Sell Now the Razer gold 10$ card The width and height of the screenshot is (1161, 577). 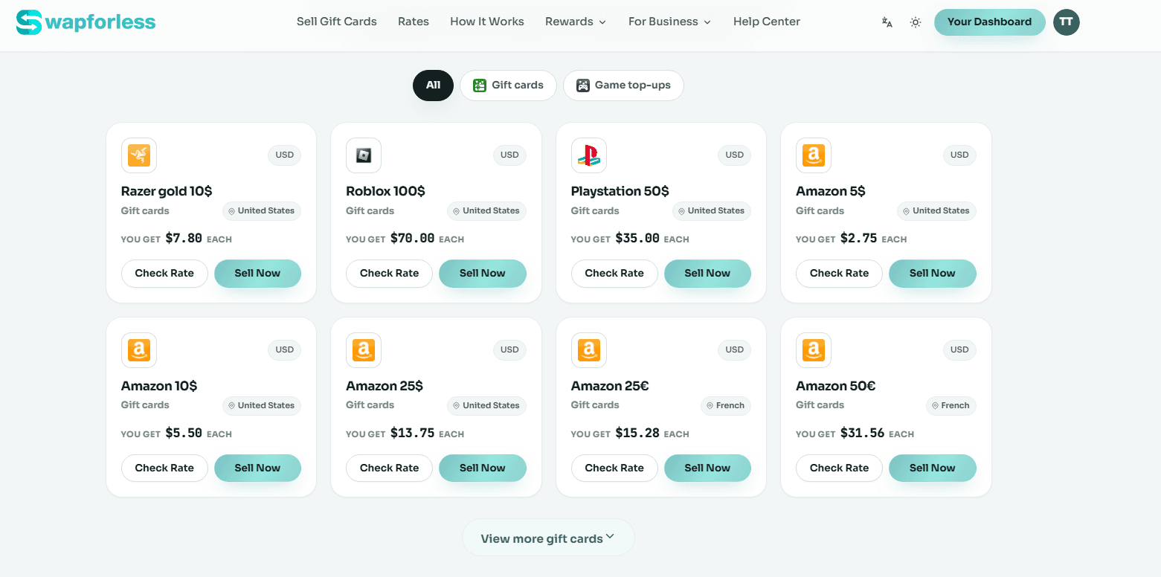coord(257,274)
